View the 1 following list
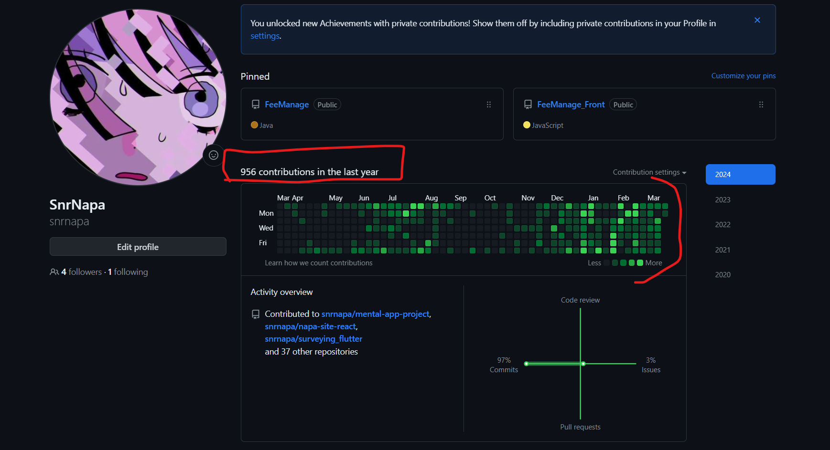The image size is (830, 450). coord(128,272)
